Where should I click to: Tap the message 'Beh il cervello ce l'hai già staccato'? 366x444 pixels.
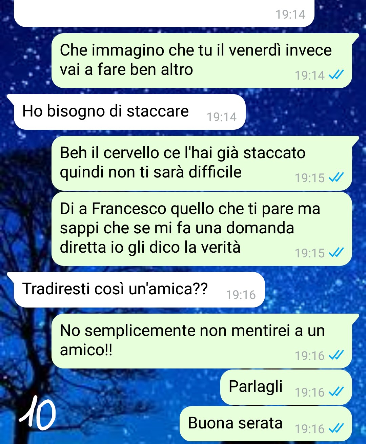(x=202, y=163)
